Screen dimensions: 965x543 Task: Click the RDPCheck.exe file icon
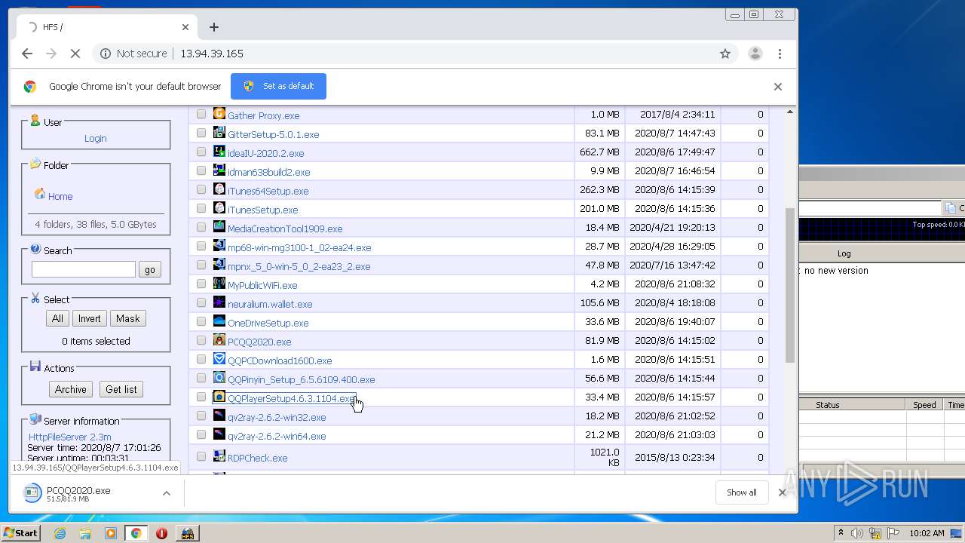pyautogui.click(x=219, y=456)
